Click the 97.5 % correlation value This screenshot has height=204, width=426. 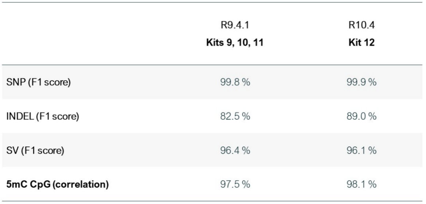point(235,184)
